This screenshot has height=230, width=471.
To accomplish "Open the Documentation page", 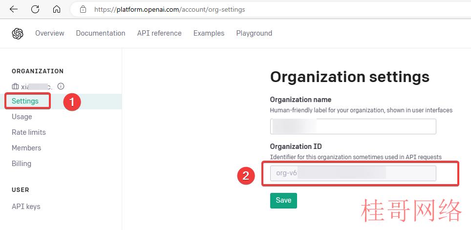I will click(101, 33).
